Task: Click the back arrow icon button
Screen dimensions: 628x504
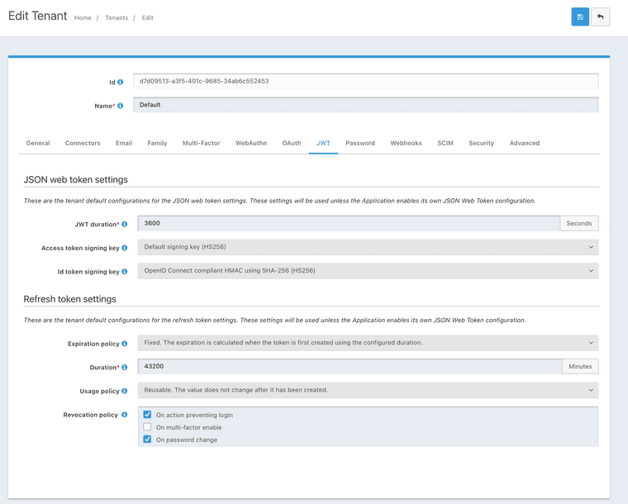Action: 601,17
